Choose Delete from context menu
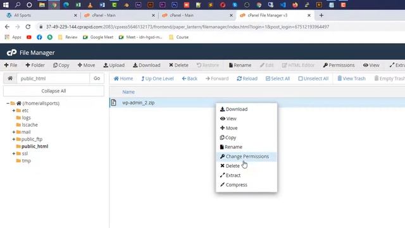Image resolution: width=405 pixels, height=228 pixels. pos(246,166)
